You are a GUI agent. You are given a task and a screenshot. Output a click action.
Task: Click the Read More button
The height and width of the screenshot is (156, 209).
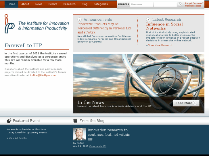click(x=186, y=103)
